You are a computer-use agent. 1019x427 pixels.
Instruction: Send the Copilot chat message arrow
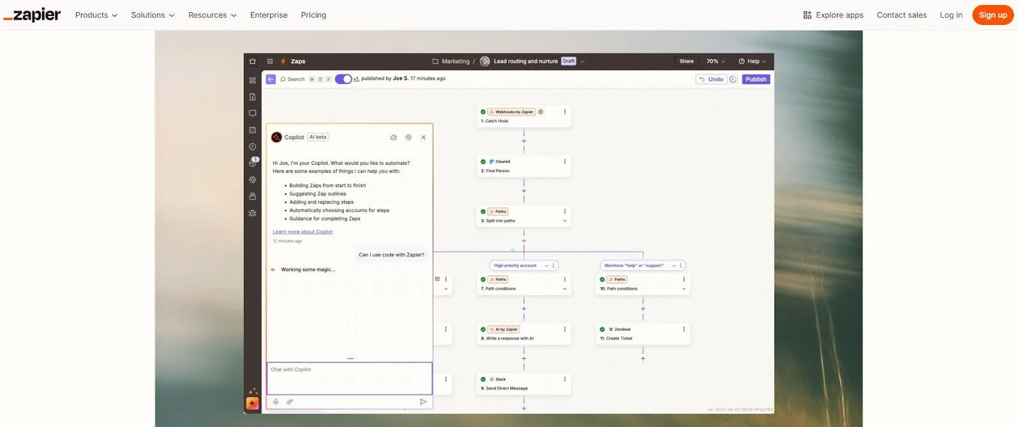click(x=423, y=402)
